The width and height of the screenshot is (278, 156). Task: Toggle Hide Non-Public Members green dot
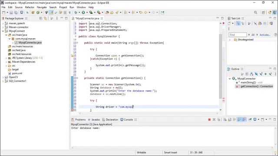(265, 74)
